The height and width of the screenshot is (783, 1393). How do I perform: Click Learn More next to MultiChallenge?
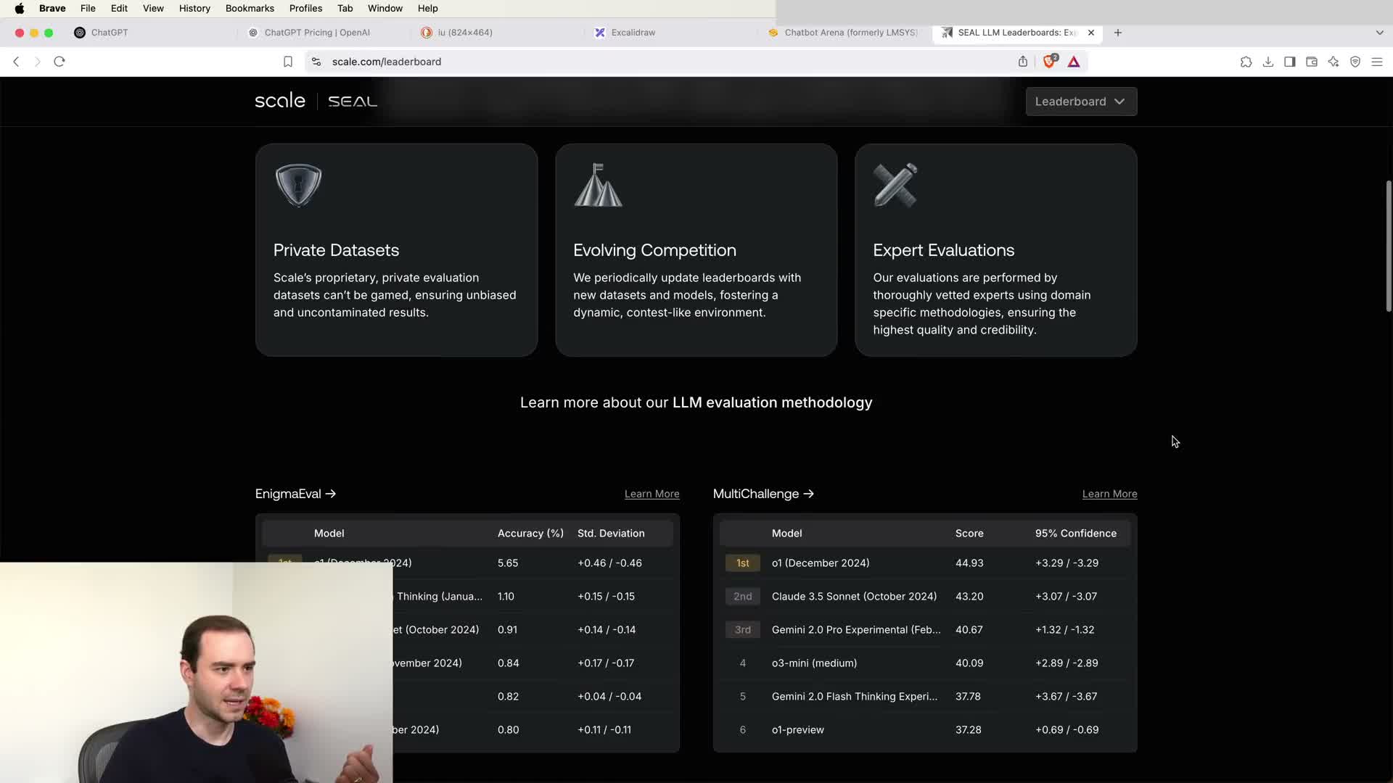(x=1109, y=494)
